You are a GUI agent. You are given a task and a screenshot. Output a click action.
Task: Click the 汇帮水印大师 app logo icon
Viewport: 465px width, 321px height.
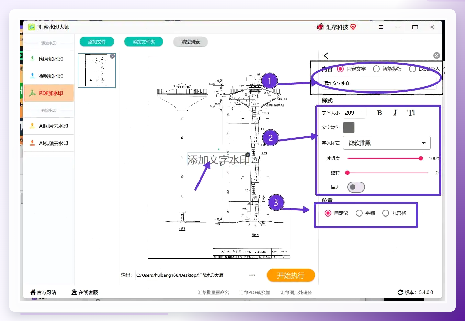(x=32, y=27)
